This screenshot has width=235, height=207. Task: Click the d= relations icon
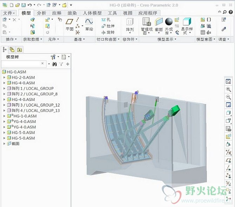point(209,32)
